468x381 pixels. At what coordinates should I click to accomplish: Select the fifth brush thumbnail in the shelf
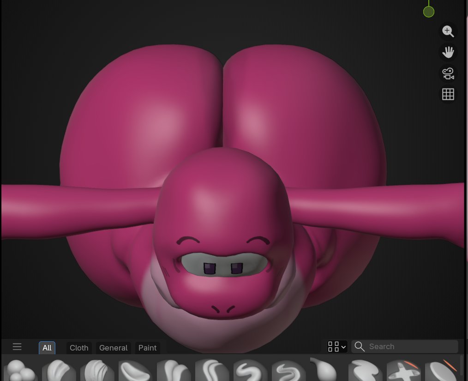pos(174,369)
